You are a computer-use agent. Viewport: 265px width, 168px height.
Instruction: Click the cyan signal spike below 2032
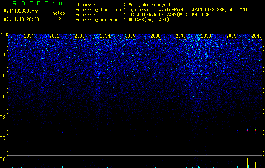(x=62, y=166)
